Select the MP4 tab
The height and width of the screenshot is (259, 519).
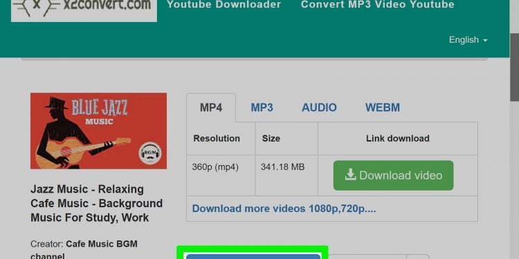coord(211,108)
